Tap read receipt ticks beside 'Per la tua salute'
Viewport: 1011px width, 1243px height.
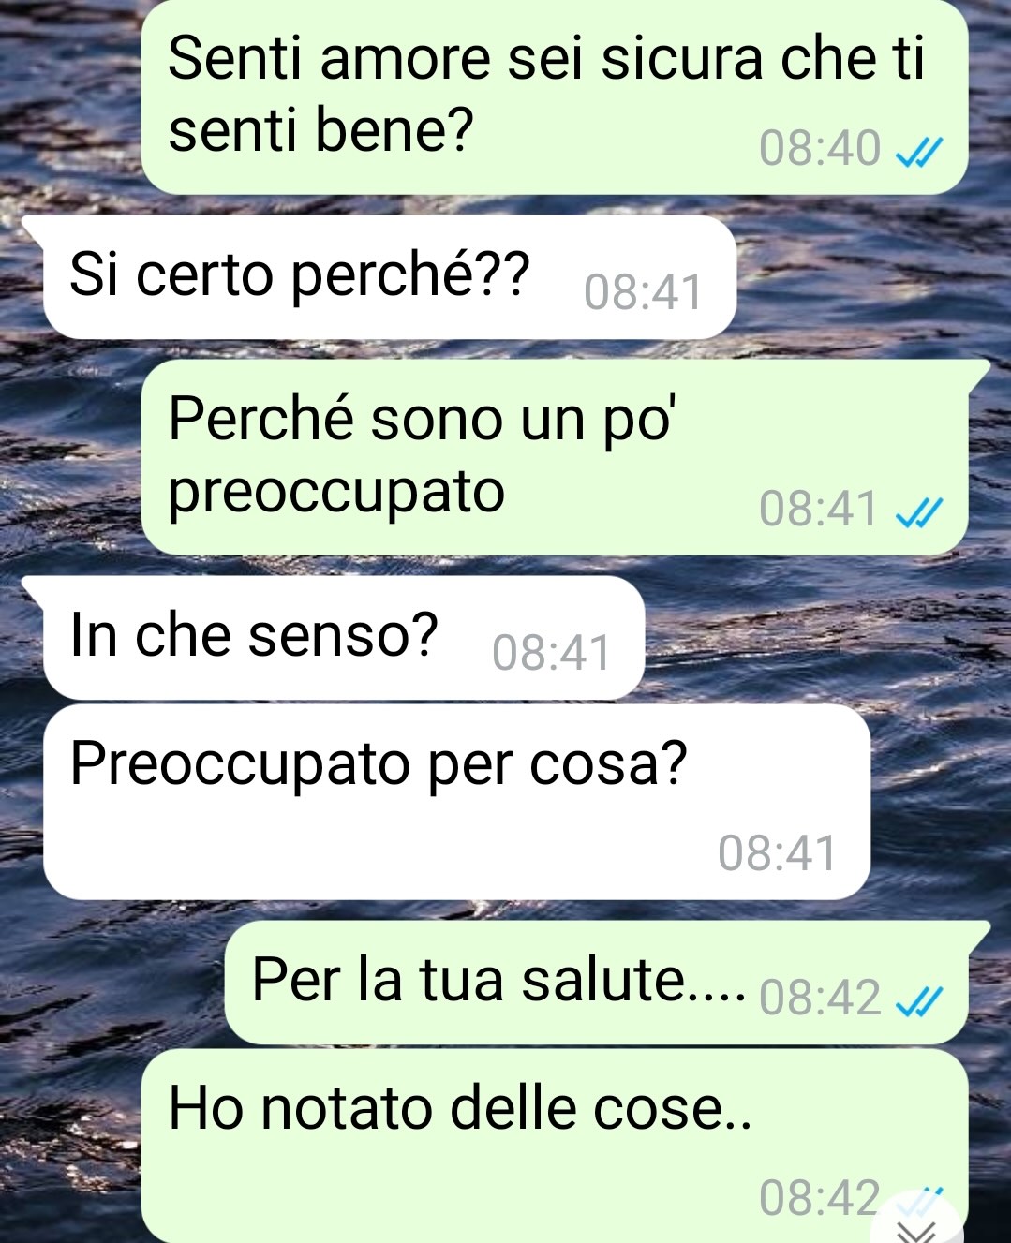(918, 1000)
